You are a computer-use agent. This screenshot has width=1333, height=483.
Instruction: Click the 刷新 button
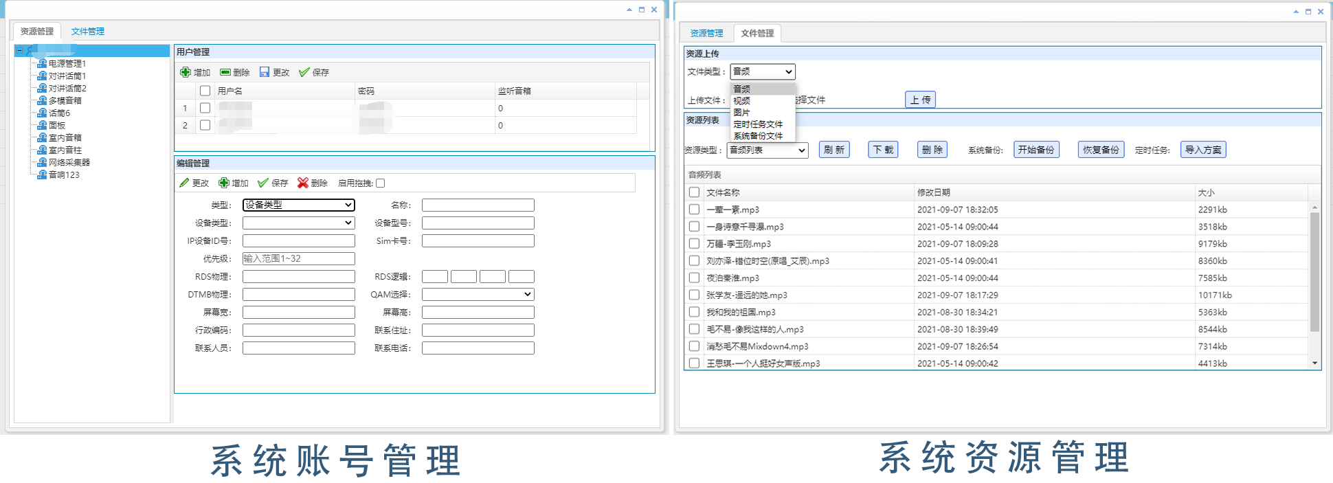pyautogui.click(x=834, y=150)
